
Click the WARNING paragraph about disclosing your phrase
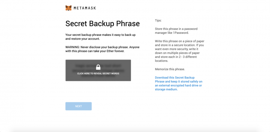(x=103, y=49)
